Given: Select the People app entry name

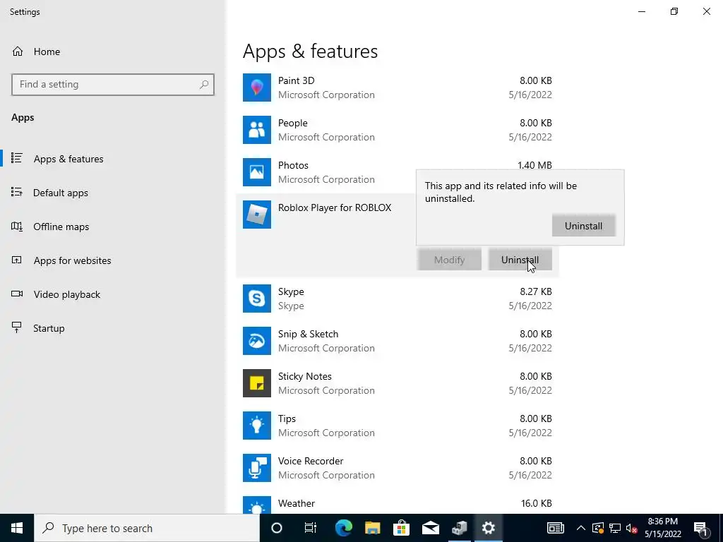Looking at the screenshot, I should coord(292,123).
